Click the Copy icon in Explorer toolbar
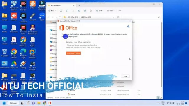 pyautogui.click(x=67, y=11)
